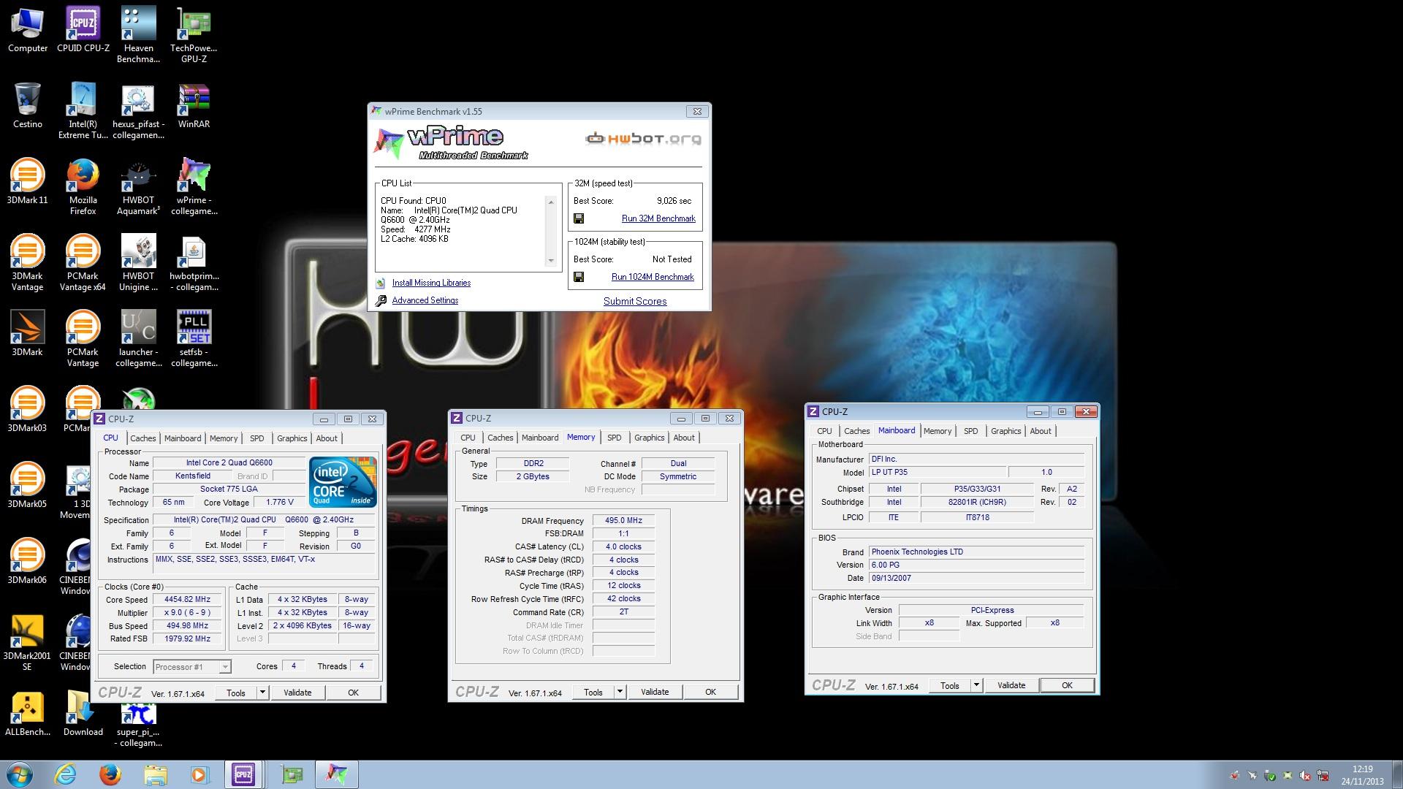Open Windows Explorer from taskbar
This screenshot has height=789, width=1403.
click(x=155, y=774)
